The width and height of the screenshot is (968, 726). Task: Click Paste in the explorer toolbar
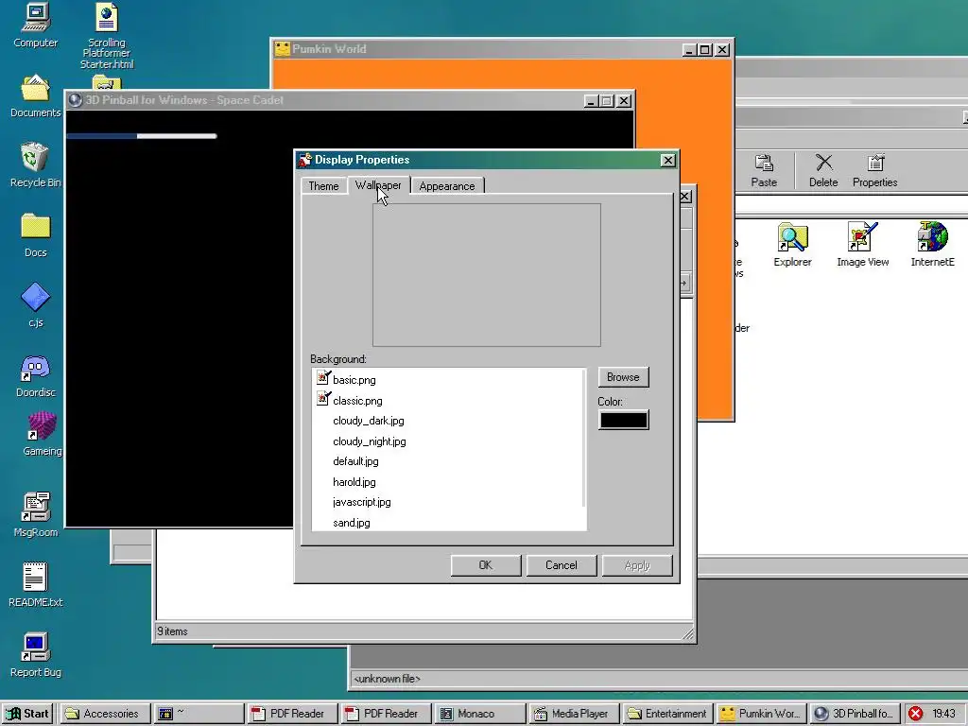(764, 171)
